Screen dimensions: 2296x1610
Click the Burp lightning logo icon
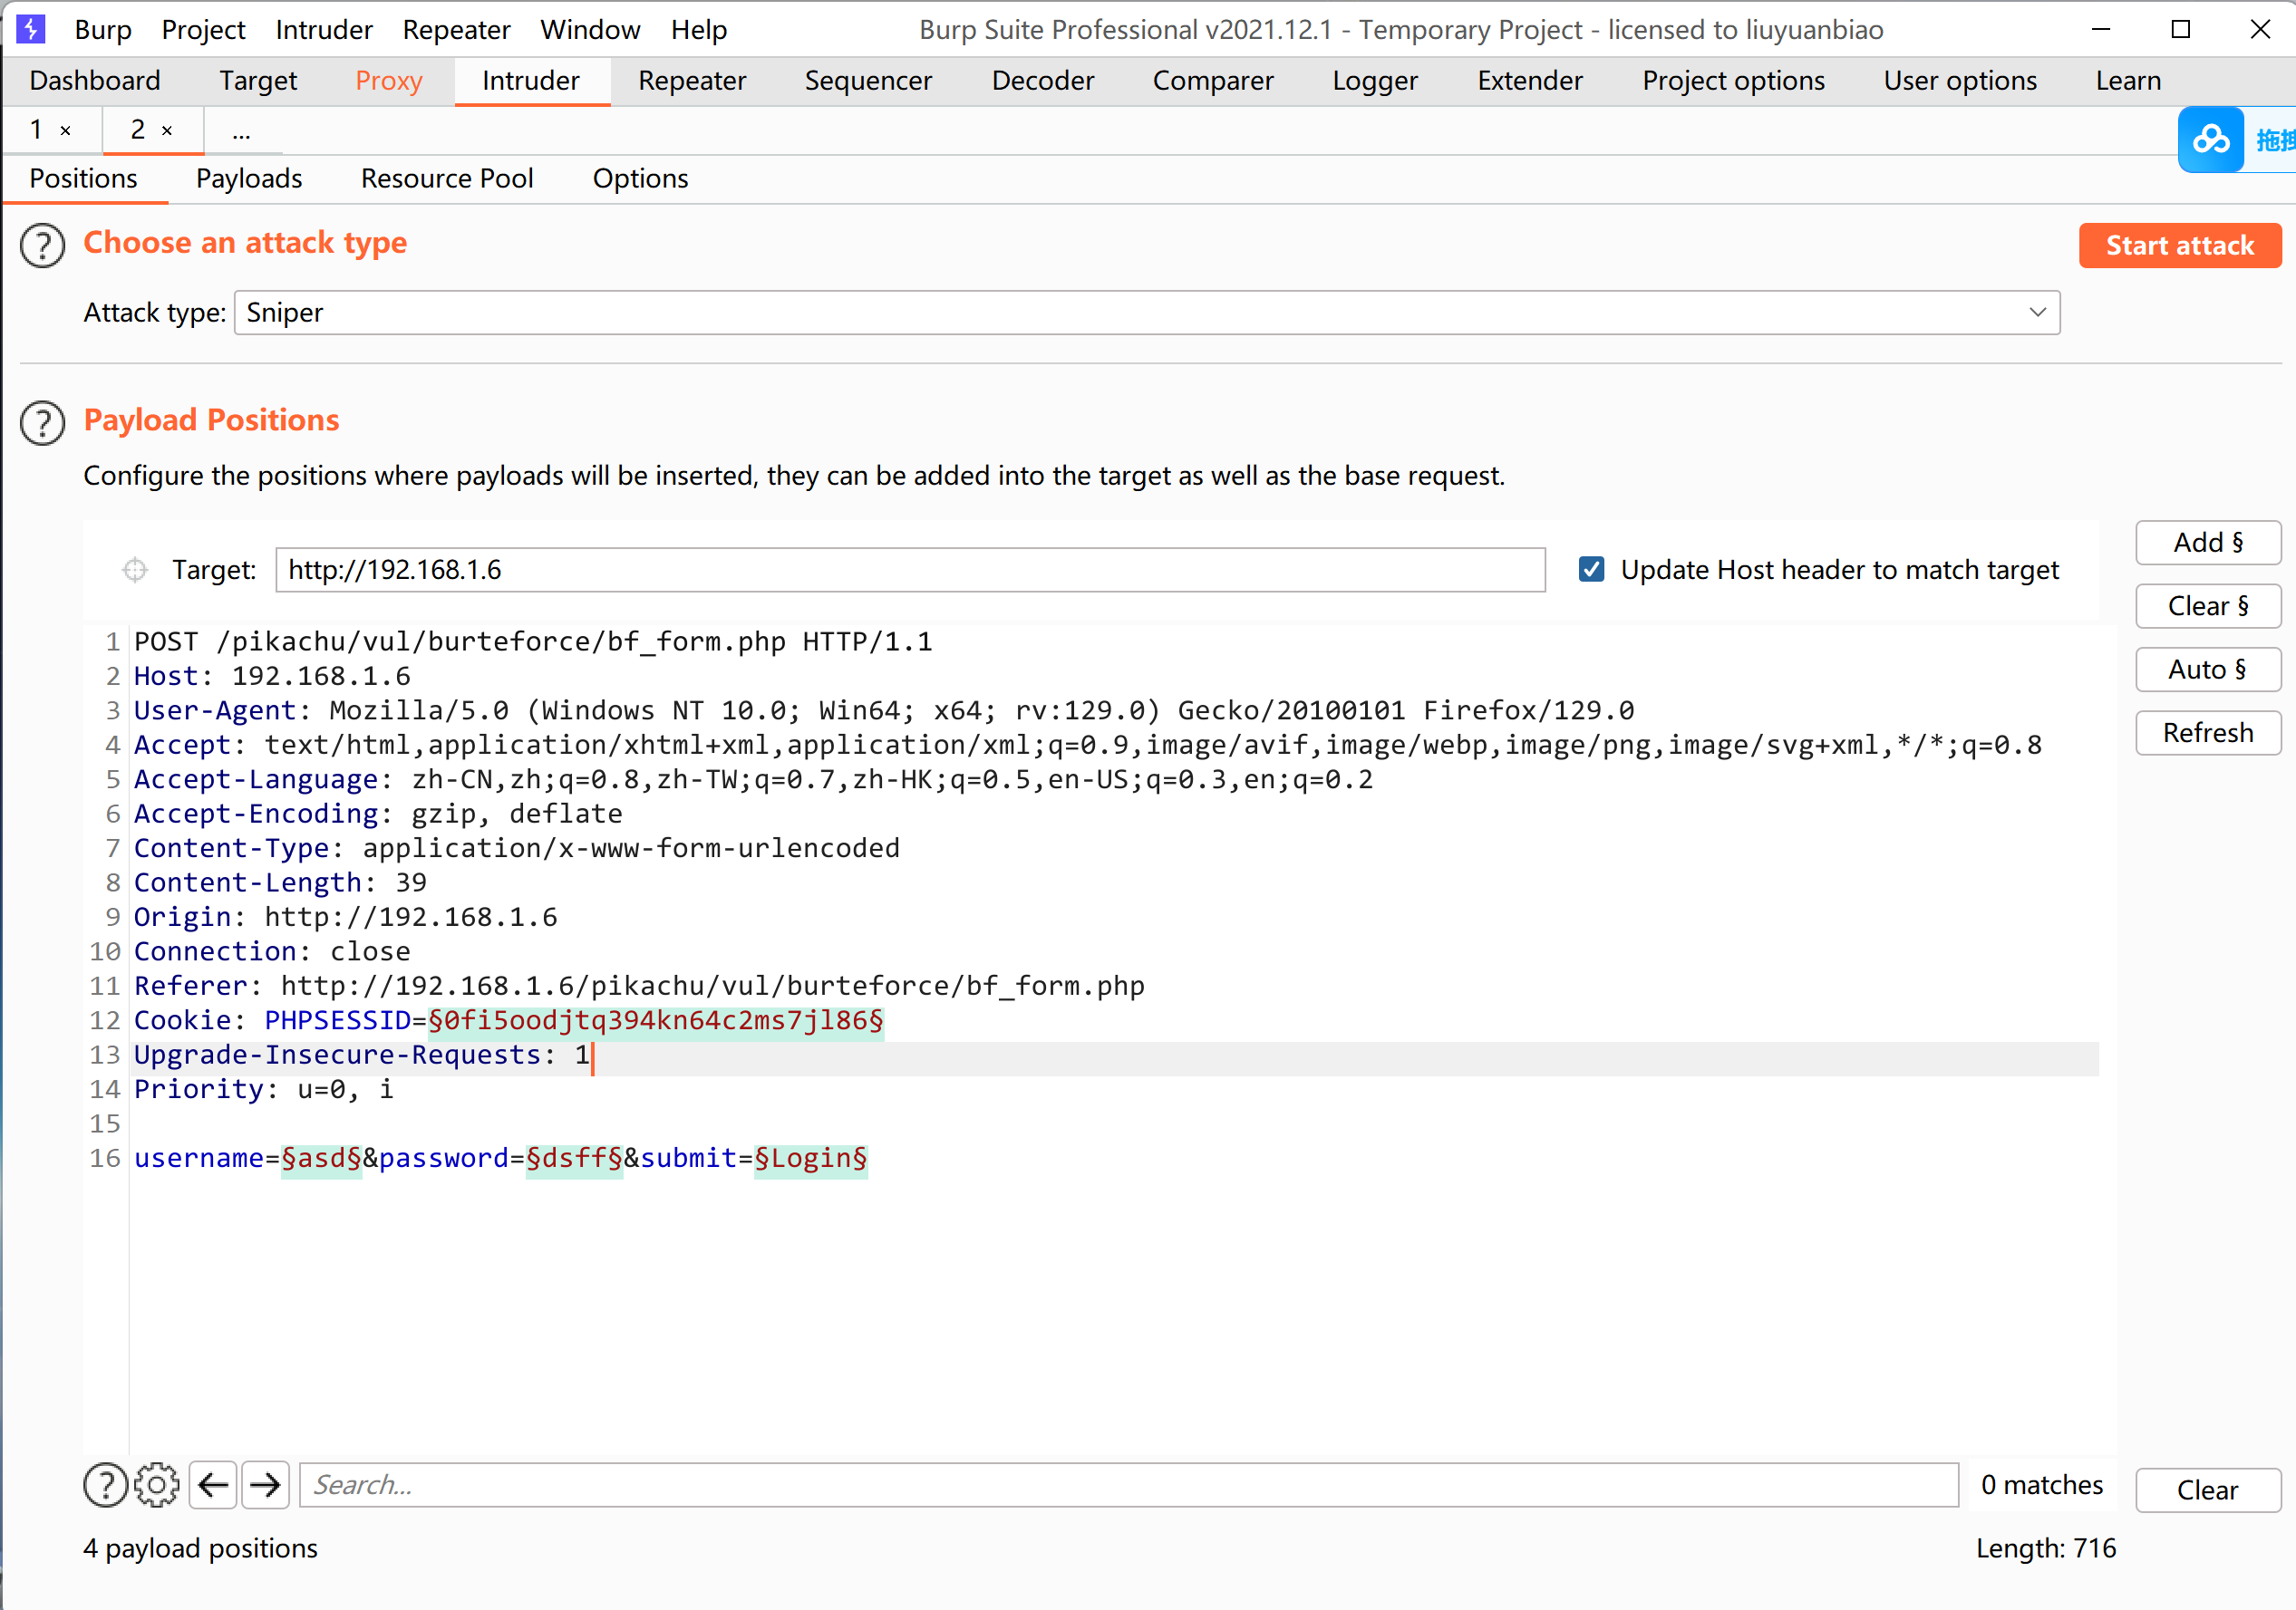(x=30, y=29)
